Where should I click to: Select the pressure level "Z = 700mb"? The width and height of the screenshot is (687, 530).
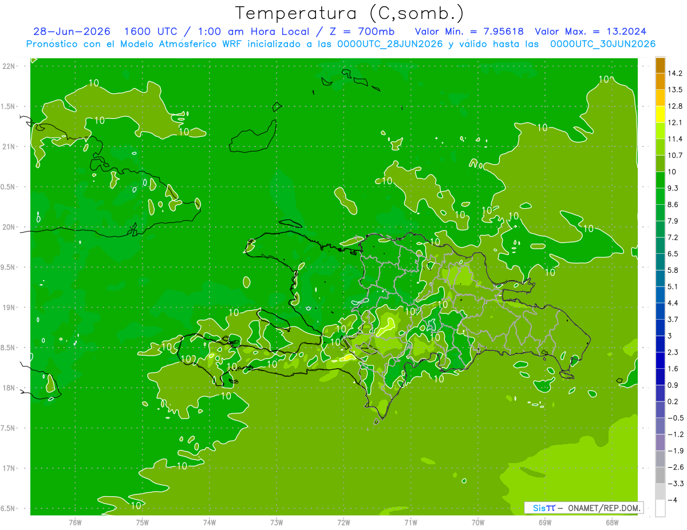362,31
